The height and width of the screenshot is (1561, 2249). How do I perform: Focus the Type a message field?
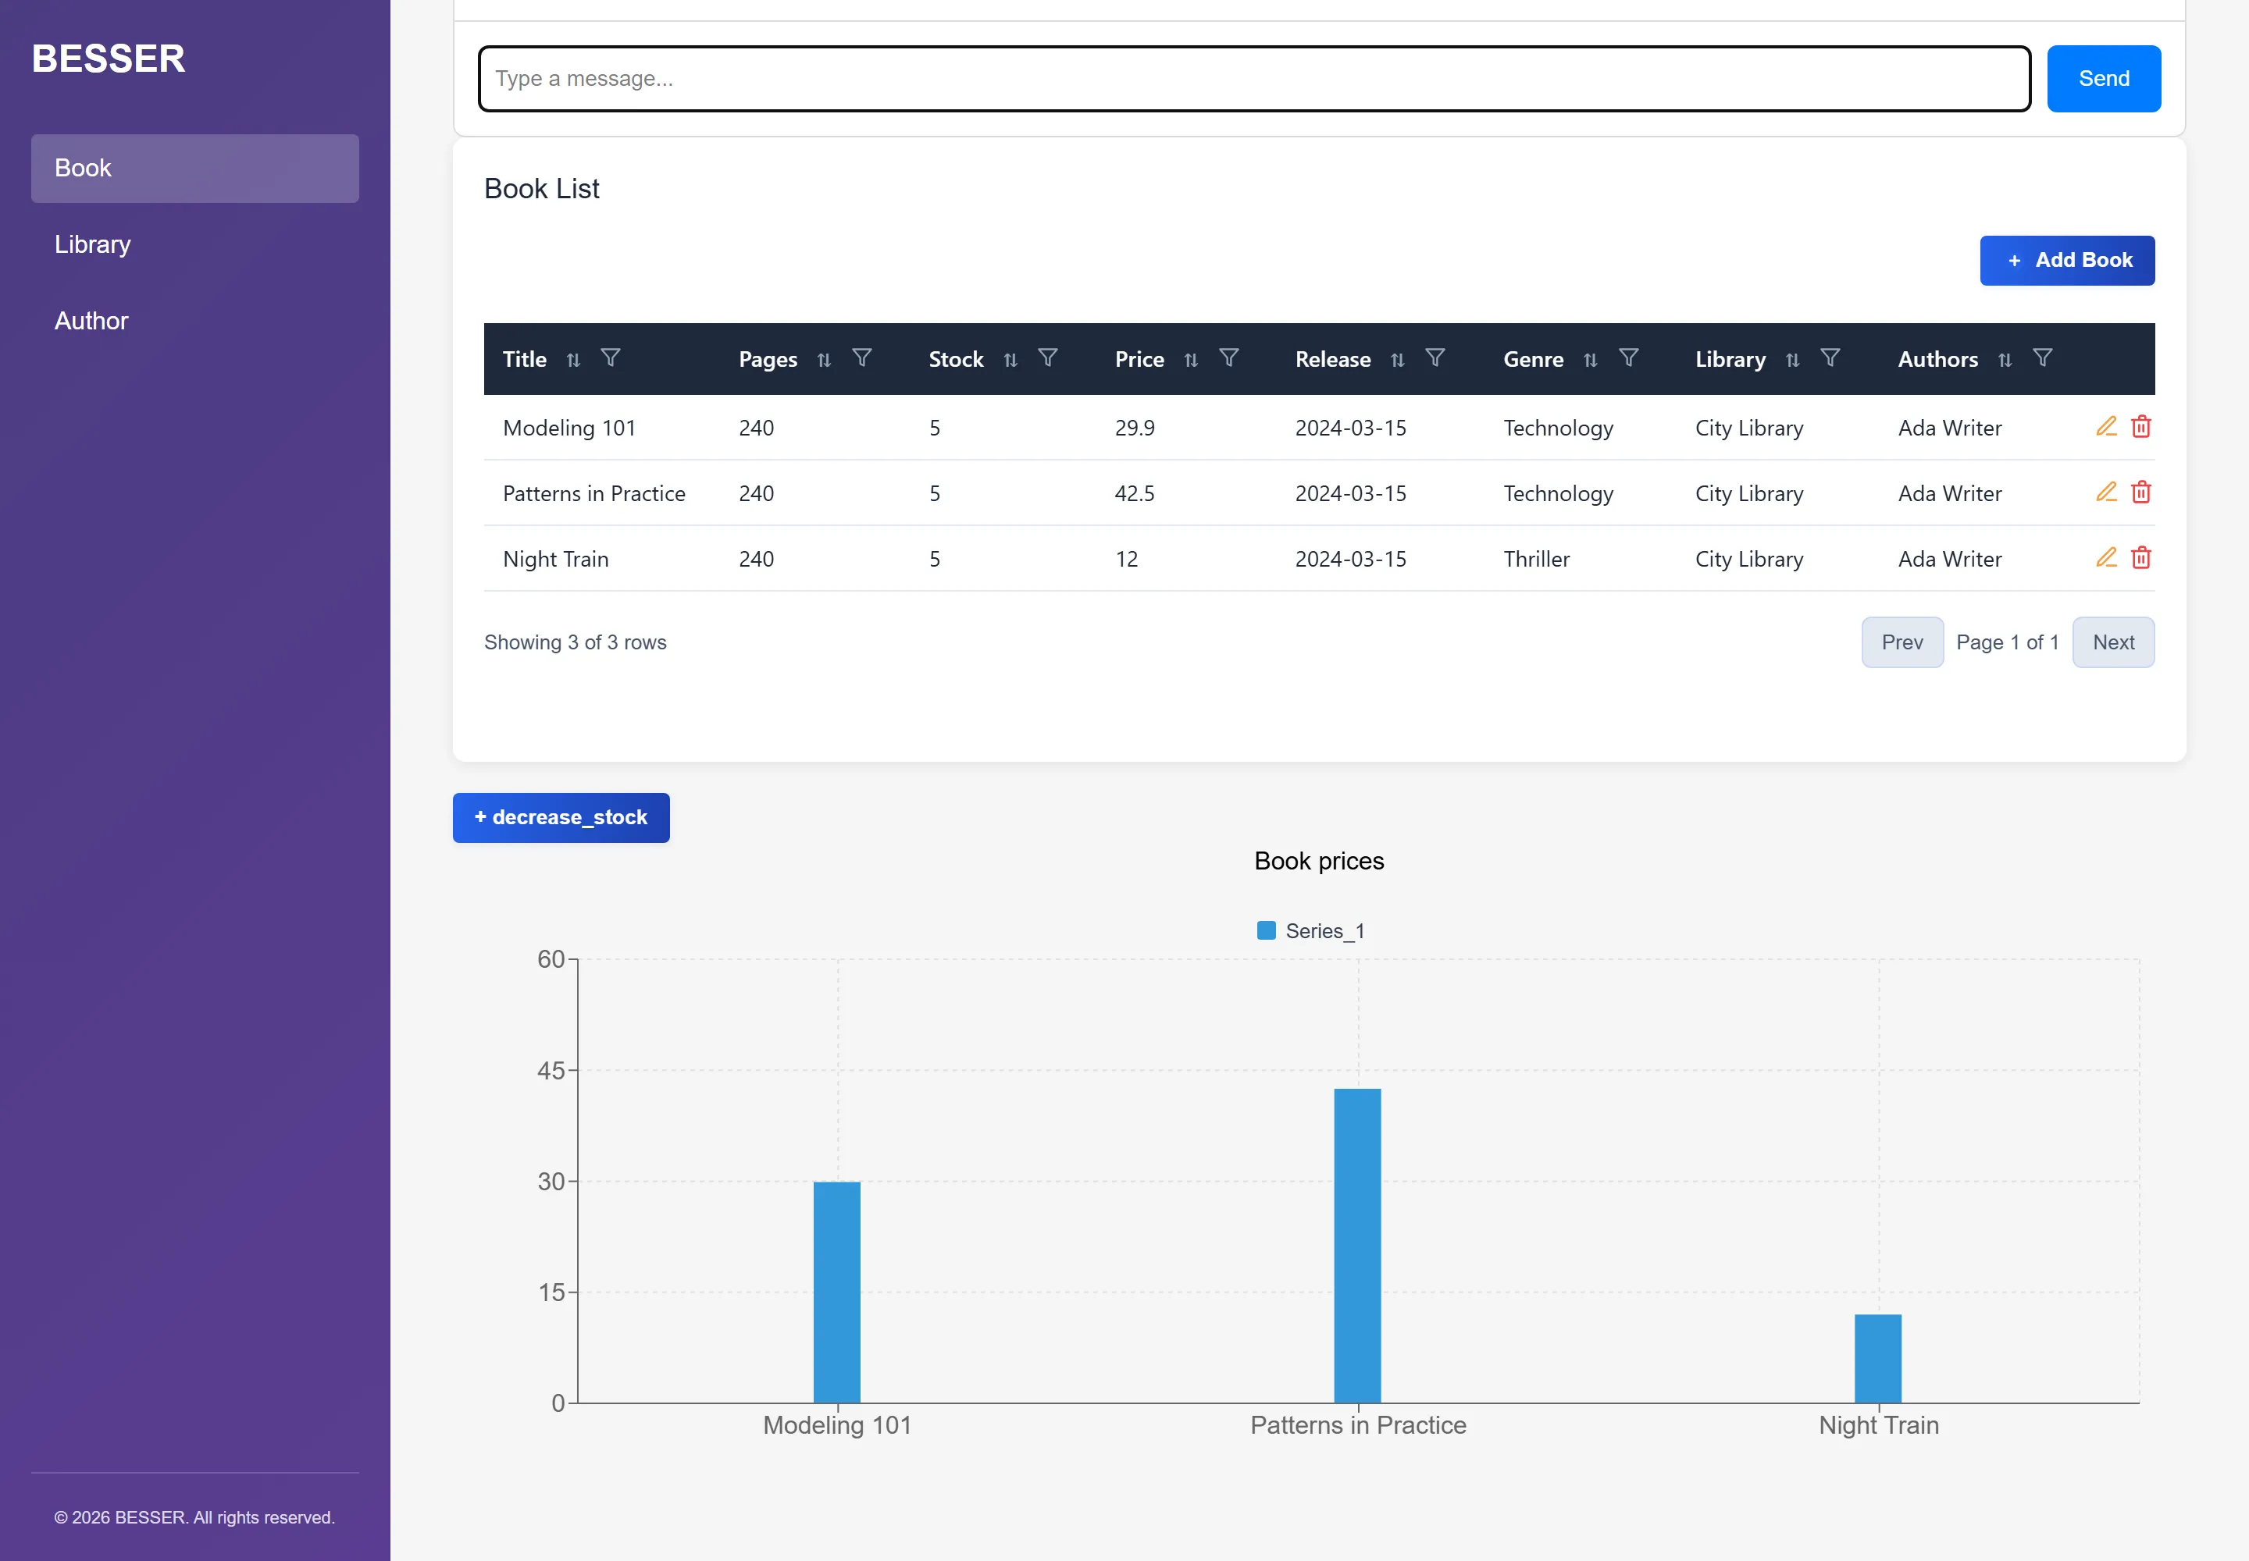pos(1255,78)
